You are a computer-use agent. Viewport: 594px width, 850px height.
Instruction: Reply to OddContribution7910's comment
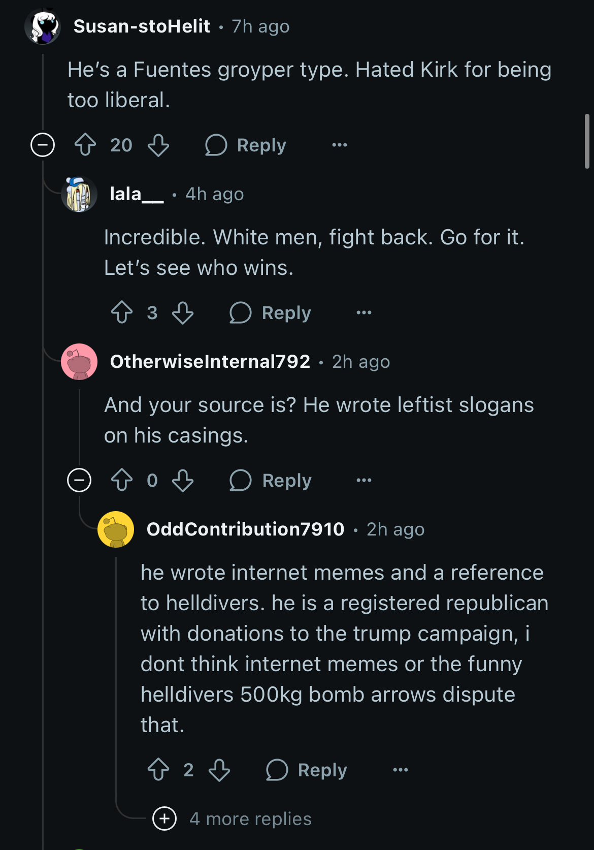pos(307,770)
